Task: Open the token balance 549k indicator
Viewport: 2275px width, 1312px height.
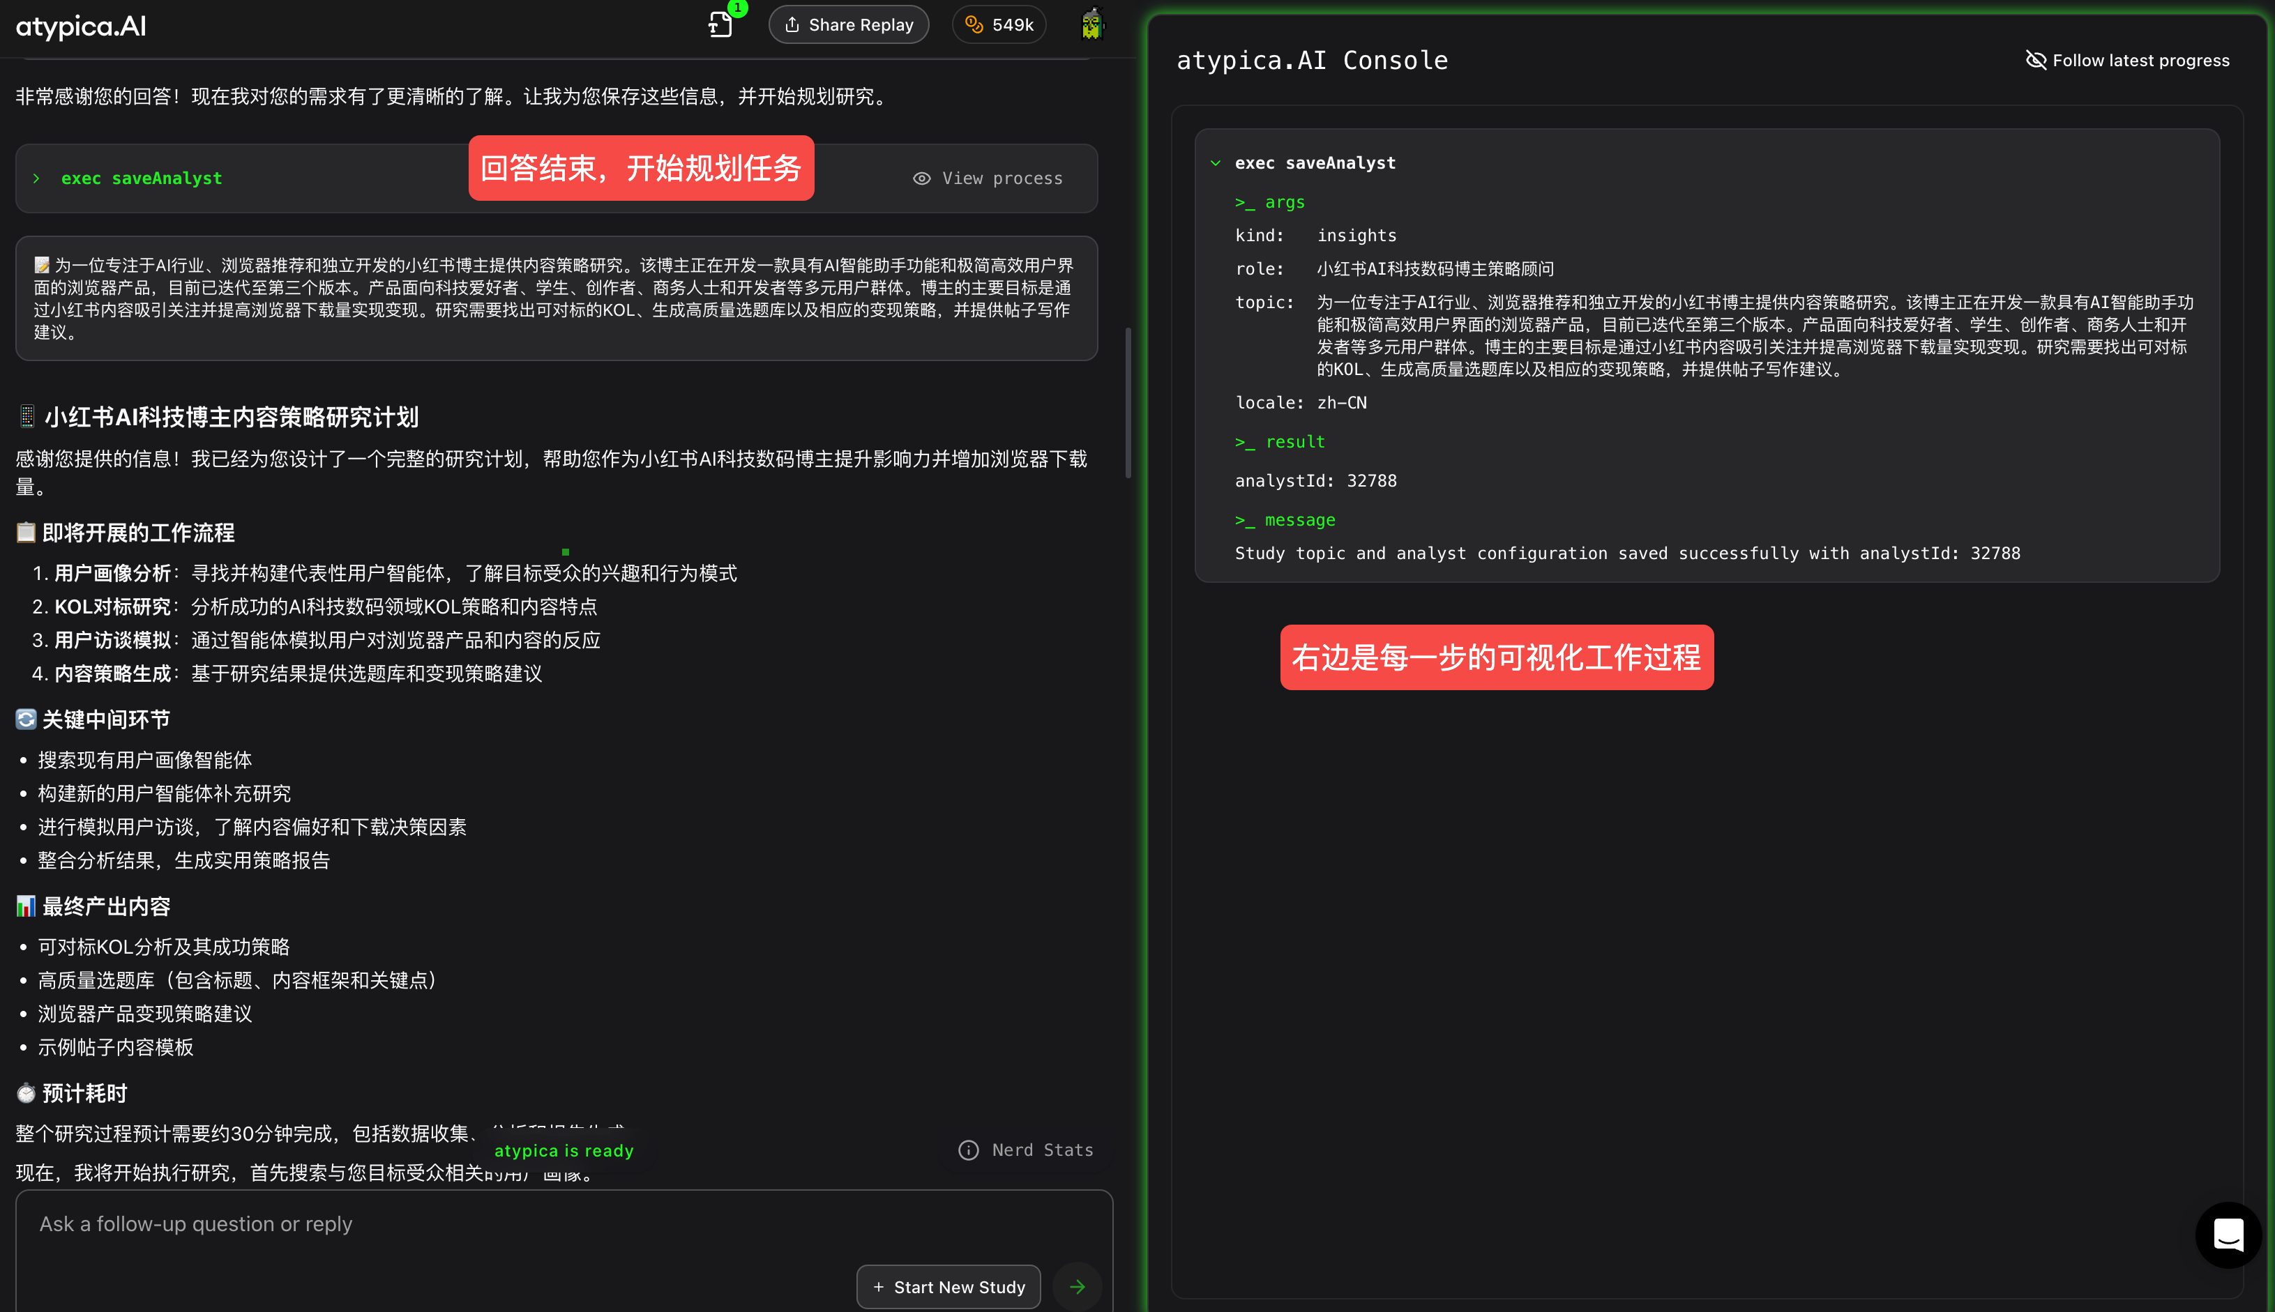Action: point(999,24)
